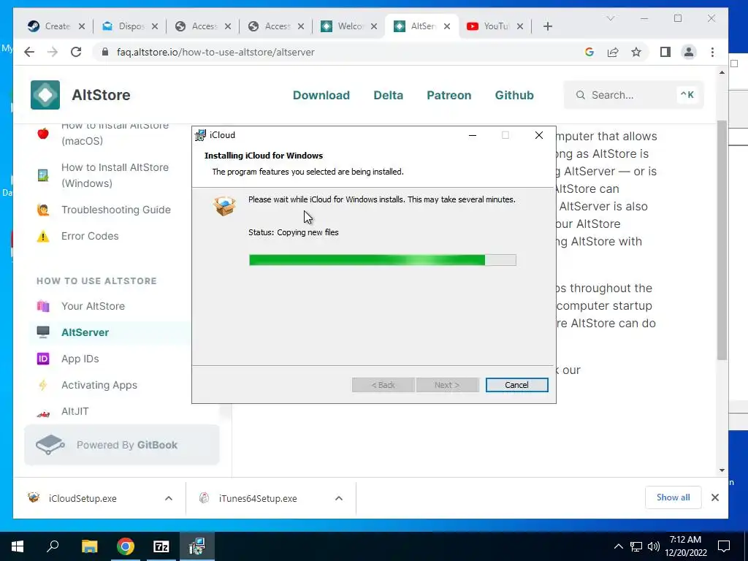
Task: Click the App IDs purple icon
Action: (x=43, y=359)
